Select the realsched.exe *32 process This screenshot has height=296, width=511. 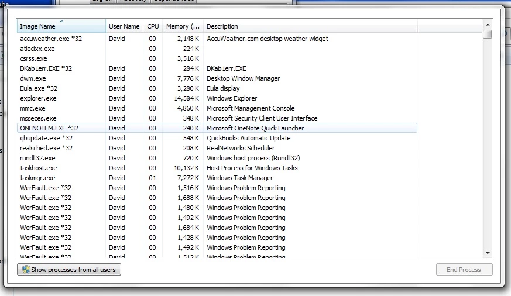tap(217, 148)
